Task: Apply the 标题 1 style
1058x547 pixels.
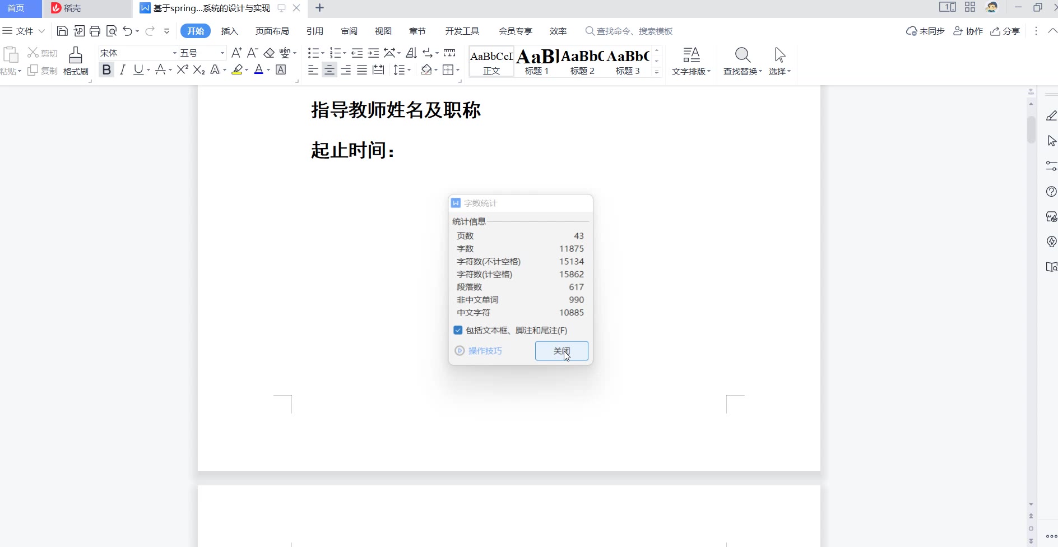Action: pos(537,61)
